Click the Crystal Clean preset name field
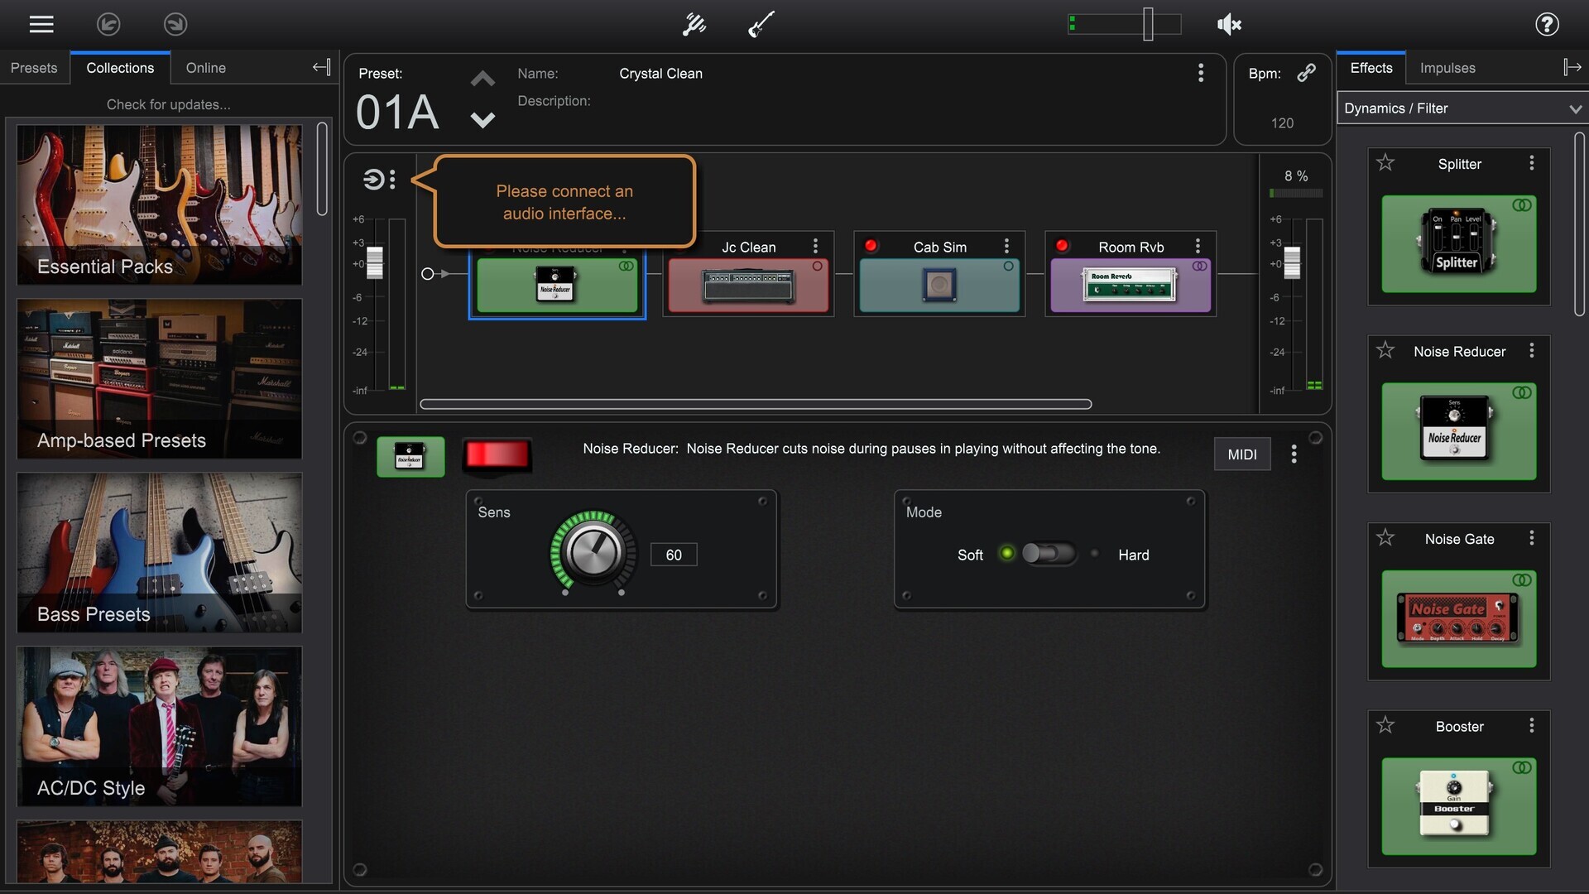Screen dimensions: 1589x894 click(660, 74)
